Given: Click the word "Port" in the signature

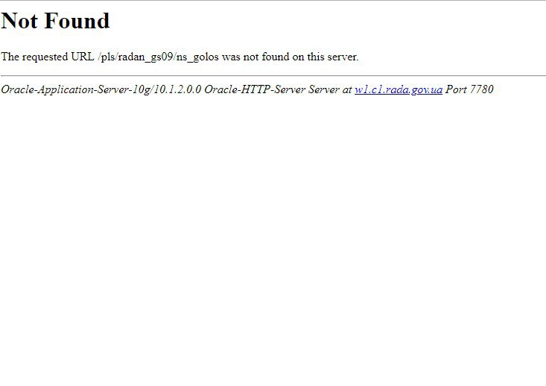Looking at the screenshot, I should pos(456,89).
